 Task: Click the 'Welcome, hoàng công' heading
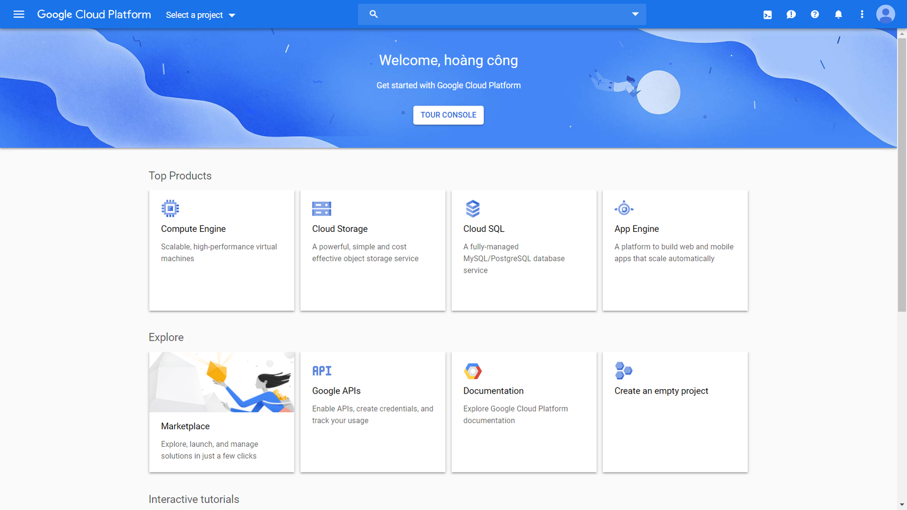[449, 60]
